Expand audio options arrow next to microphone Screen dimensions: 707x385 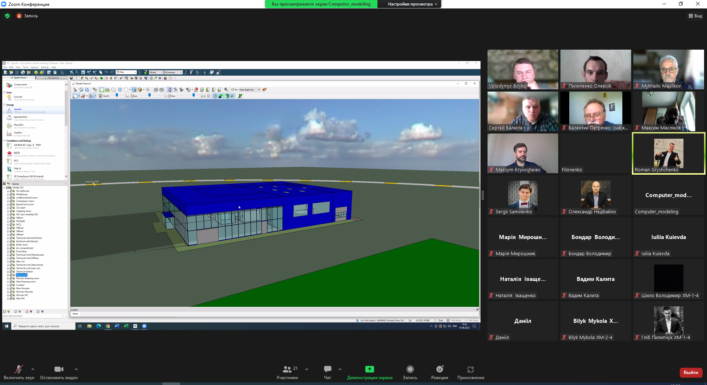[33, 369]
